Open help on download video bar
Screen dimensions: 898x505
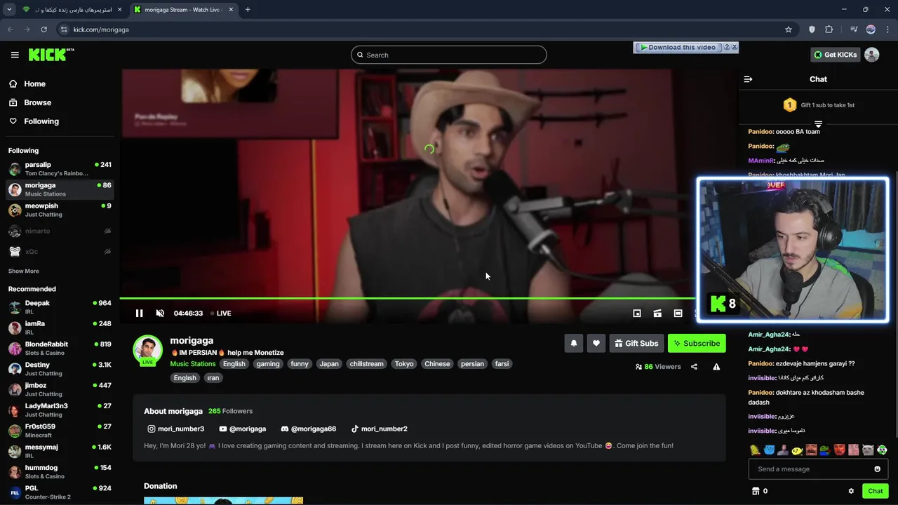727,47
